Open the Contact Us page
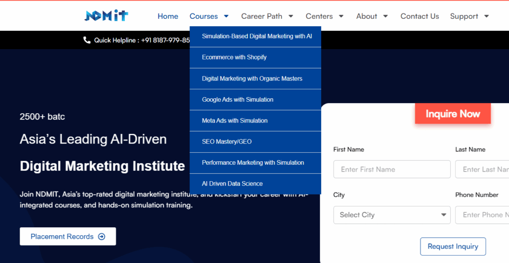 pyautogui.click(x=420, y=16)
